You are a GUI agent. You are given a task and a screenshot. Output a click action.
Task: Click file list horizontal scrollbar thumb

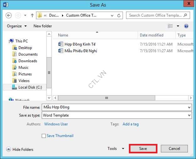coord(107,98)
